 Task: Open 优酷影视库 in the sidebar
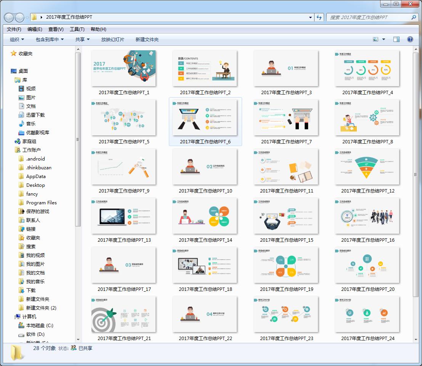click(x=37, y=132)
